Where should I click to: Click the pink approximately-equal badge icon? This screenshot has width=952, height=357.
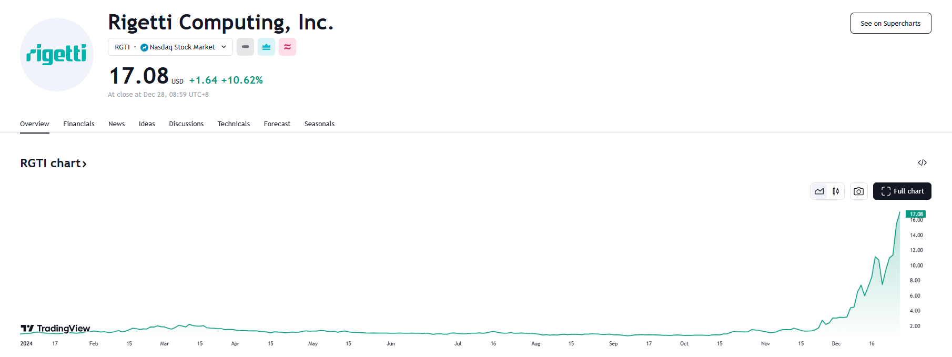(287, 47)
